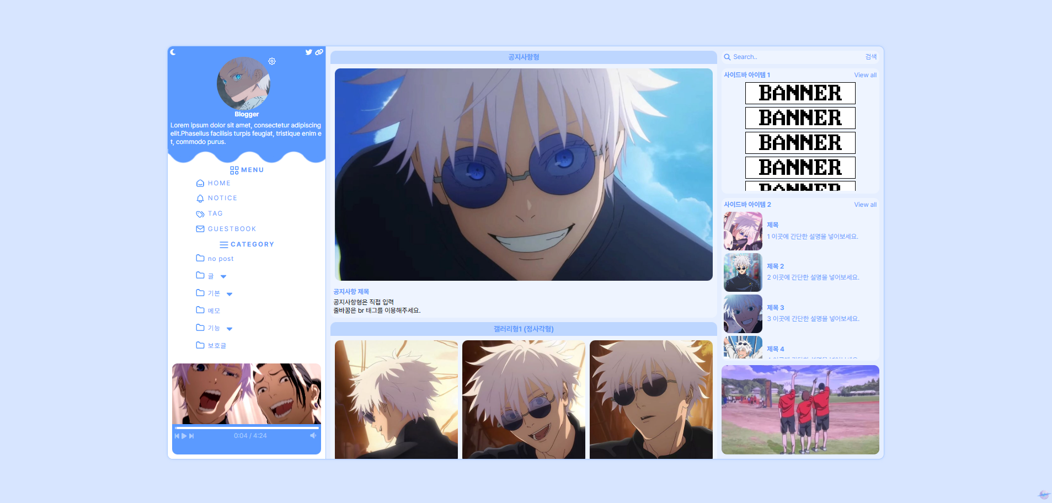
Task: Expand the 글 category arrow
Action: coord(223,277)
